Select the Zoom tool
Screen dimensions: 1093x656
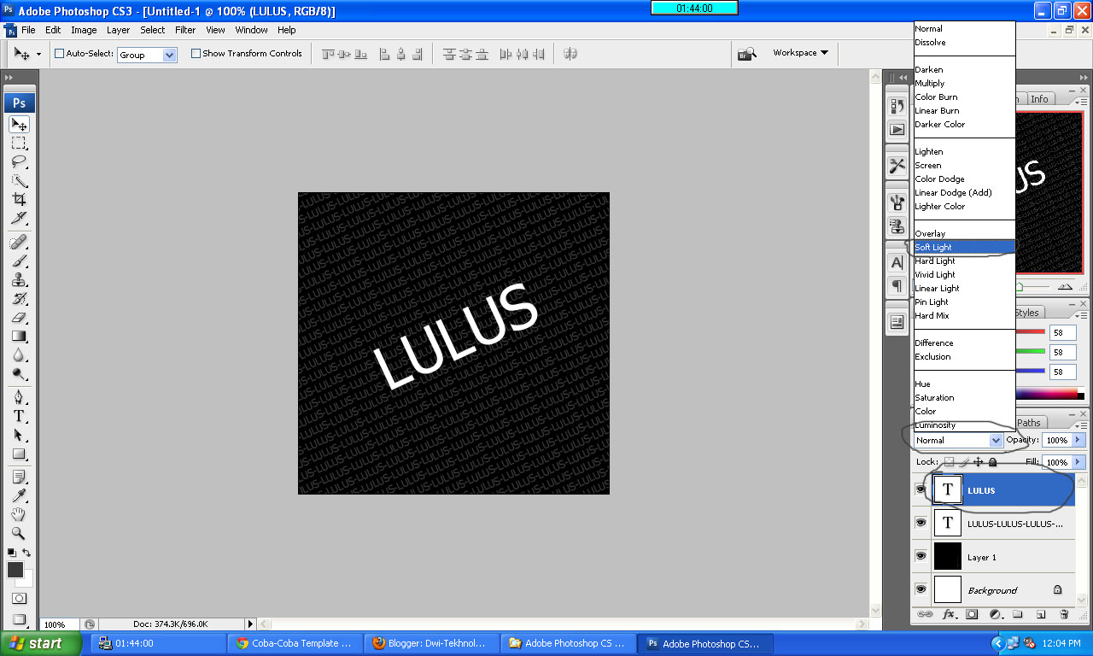[x=19, y=533]
